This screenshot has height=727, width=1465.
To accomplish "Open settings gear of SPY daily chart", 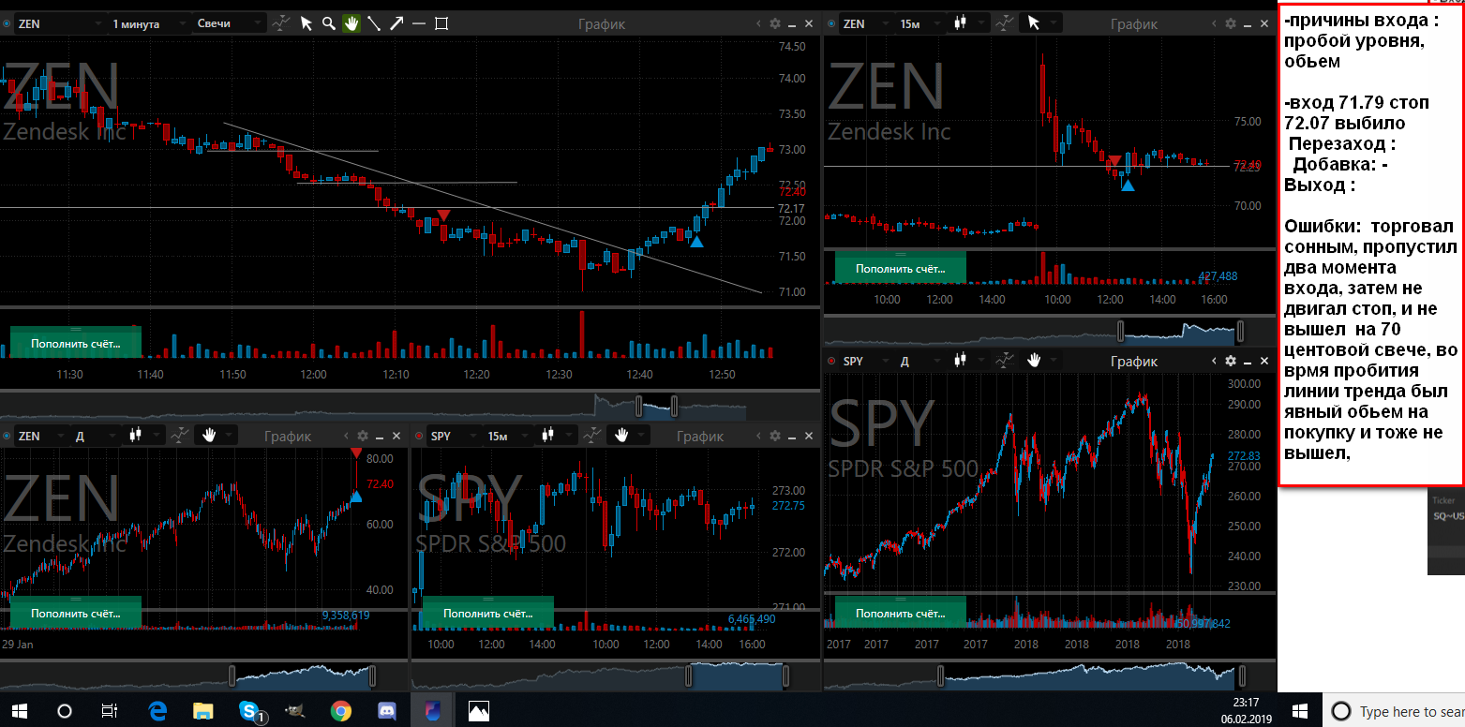I will [x=1231, y=361].
